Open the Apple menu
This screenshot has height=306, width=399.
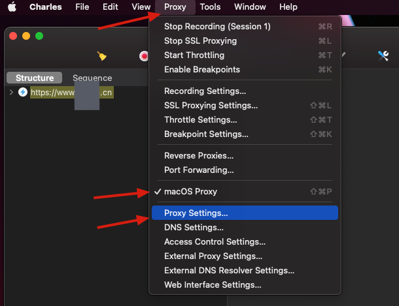point(12,7)
